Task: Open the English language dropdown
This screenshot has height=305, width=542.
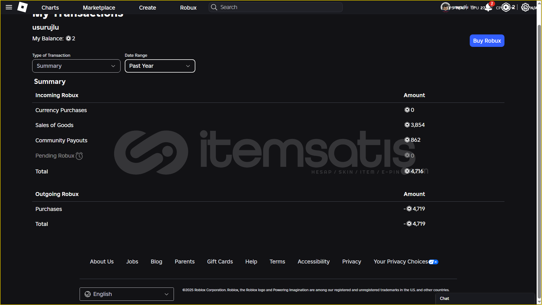Action: [126, 294]
